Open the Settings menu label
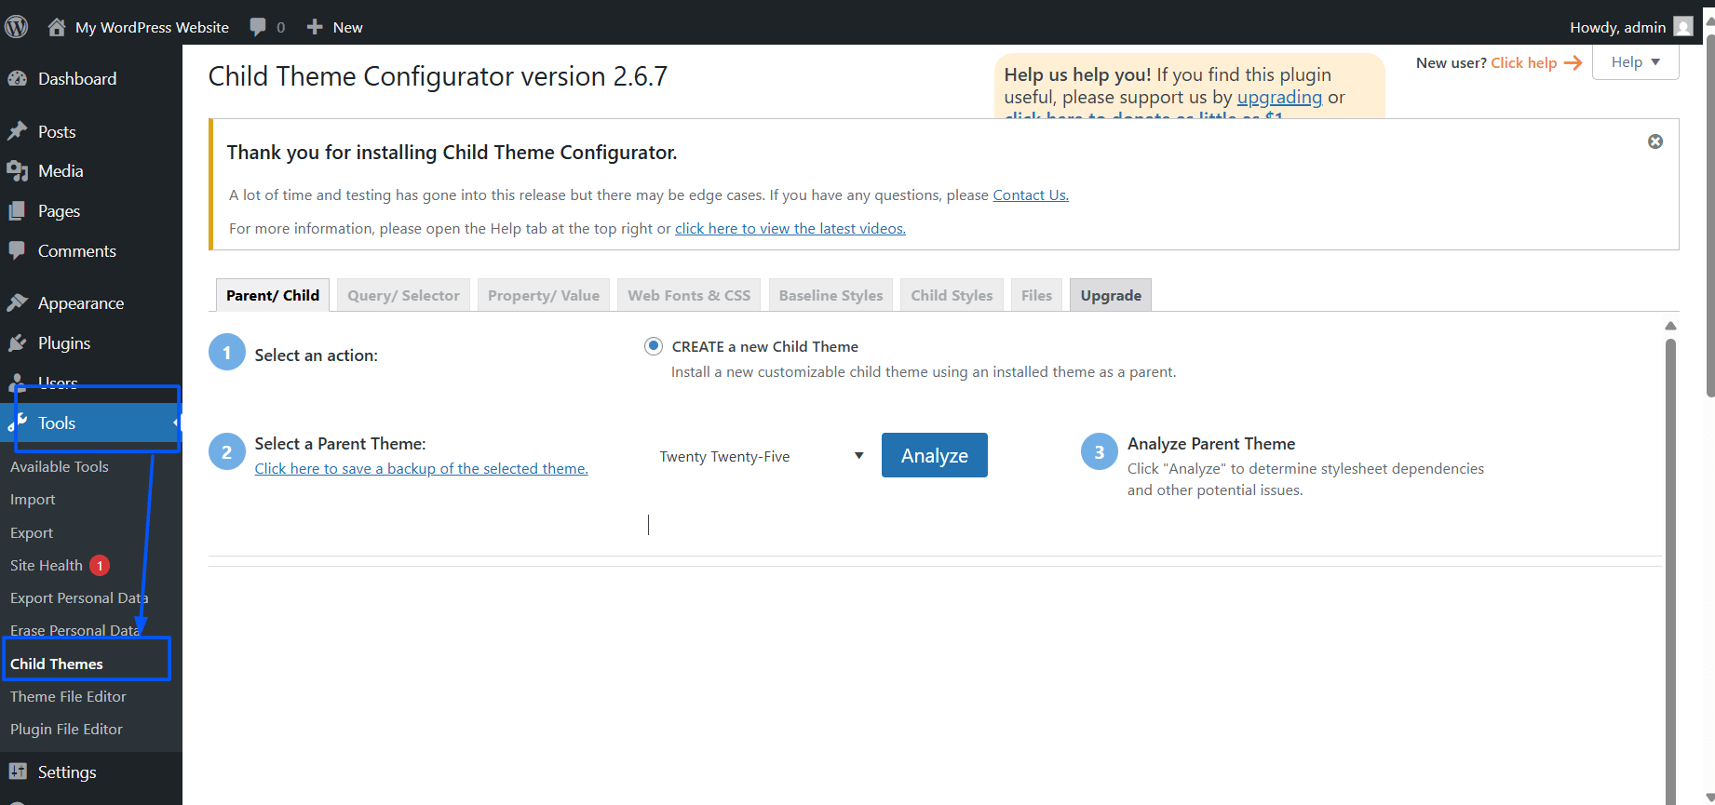1715x805 pixels. [67, 771]
